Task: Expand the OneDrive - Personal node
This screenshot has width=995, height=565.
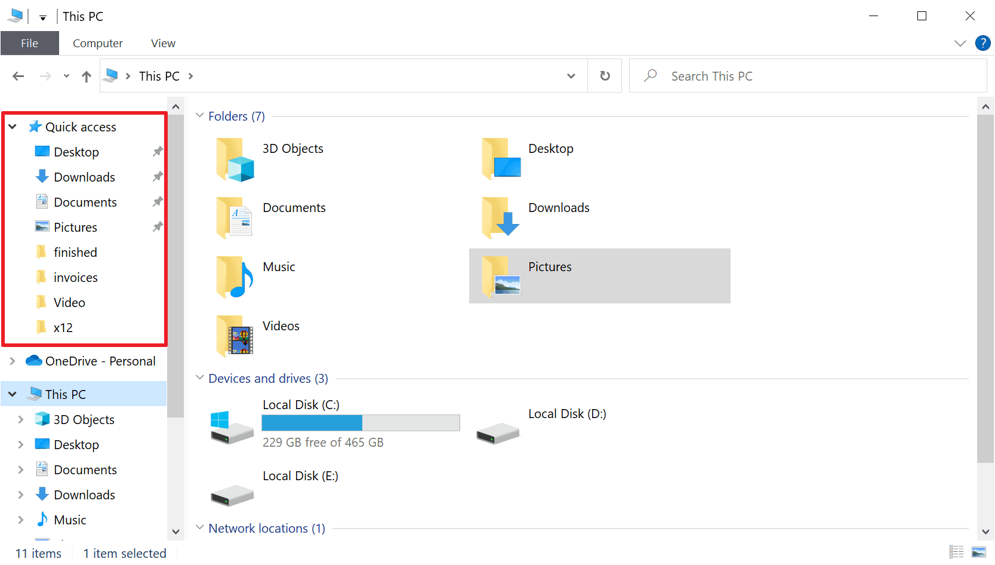Action: tap(12, 361)
